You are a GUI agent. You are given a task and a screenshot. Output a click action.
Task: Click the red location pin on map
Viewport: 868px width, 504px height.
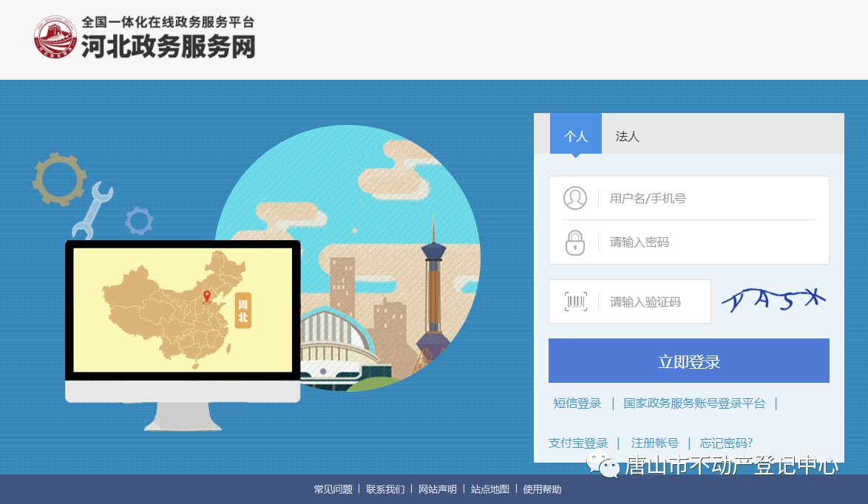point(207,297)
